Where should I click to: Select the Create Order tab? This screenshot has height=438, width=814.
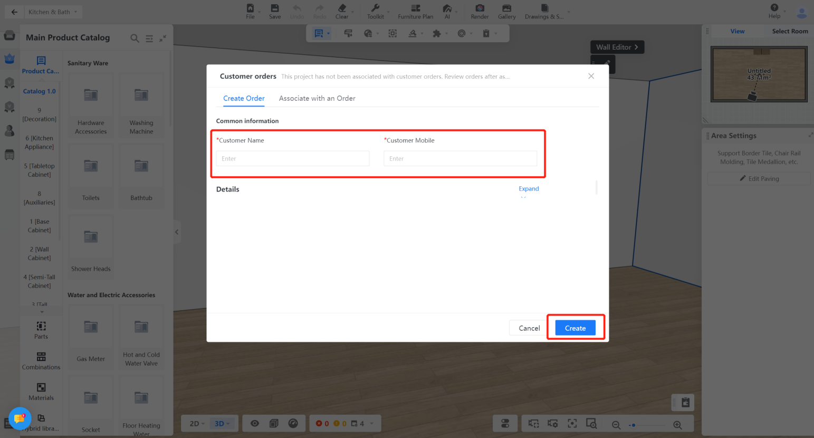tap(244, 98)
